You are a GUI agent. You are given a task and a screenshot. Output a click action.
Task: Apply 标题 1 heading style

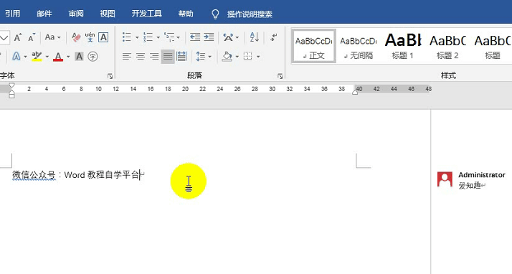pyautogui.click(x=403, y=46)
